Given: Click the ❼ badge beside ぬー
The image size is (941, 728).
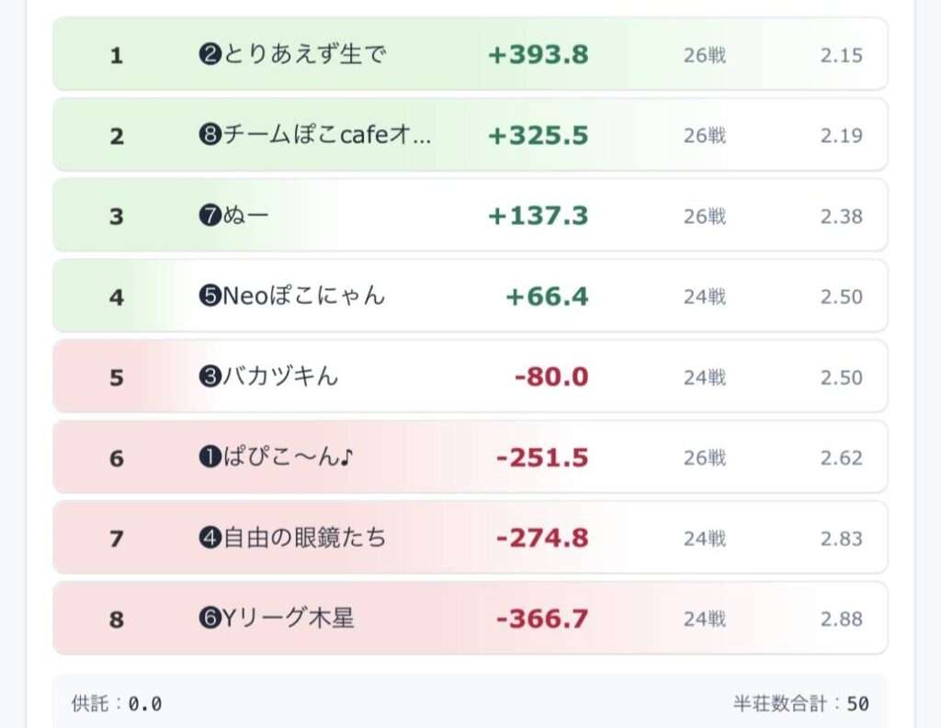Looking at the screenshot, I should (x=210, y=217).
